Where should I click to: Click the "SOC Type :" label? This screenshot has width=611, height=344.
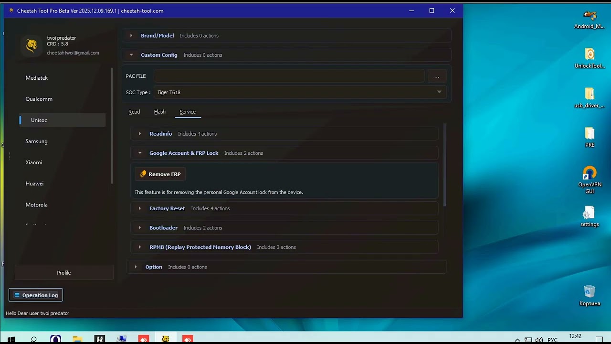tap(138, 93)
